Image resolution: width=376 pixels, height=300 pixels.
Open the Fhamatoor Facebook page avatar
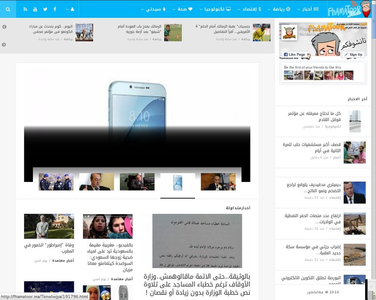click(x=289, y=32)
